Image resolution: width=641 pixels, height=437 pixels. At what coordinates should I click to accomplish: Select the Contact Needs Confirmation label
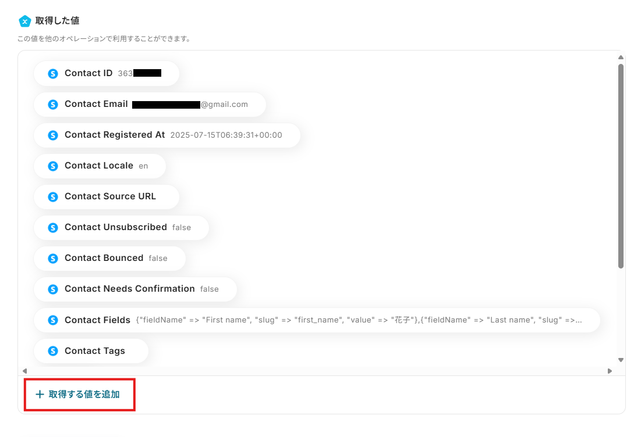[x=130, y=289]
